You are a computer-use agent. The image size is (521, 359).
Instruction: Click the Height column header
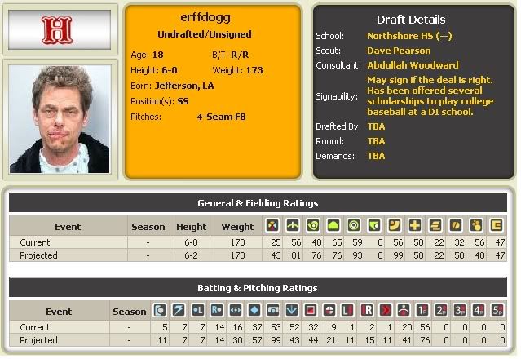coord(192,227)
